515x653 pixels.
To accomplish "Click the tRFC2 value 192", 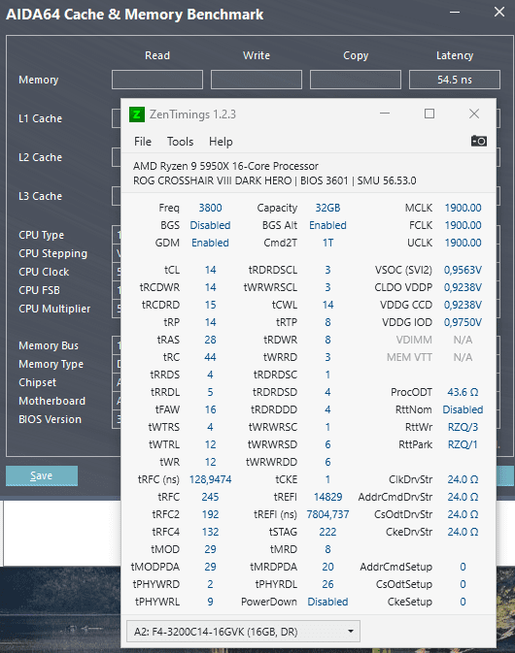I will 210,515.
